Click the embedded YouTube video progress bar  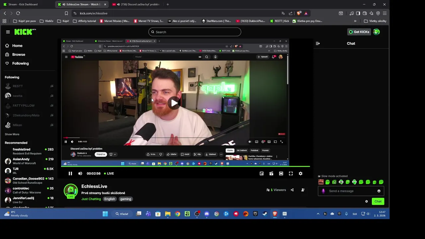coord(174,137)
